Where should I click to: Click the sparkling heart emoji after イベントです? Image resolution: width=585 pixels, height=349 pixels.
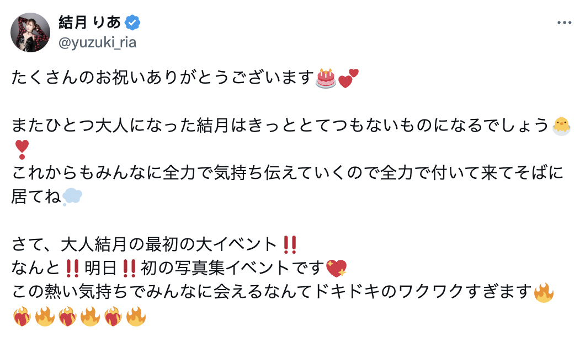click(x=336, y=268)
